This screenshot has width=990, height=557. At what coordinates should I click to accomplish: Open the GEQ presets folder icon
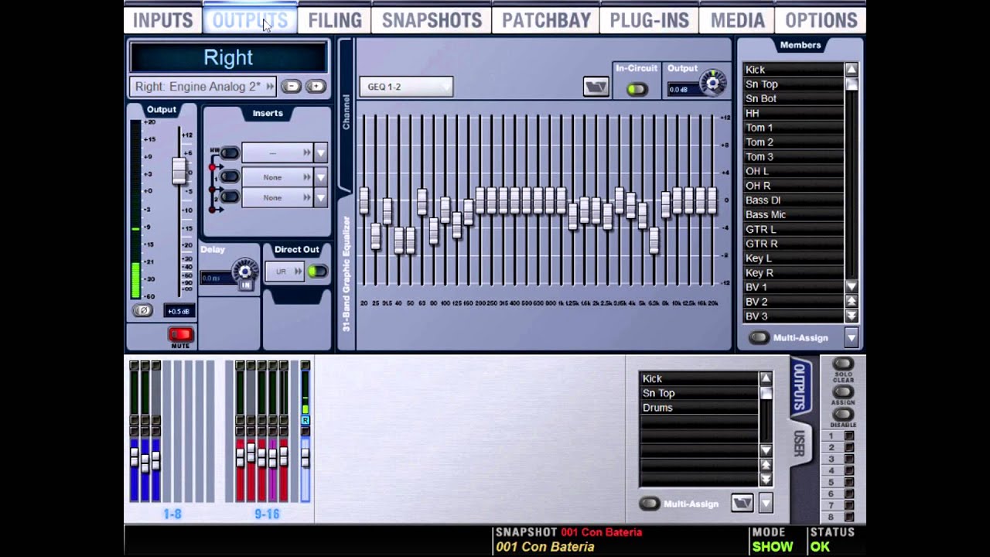pos(596,87)
